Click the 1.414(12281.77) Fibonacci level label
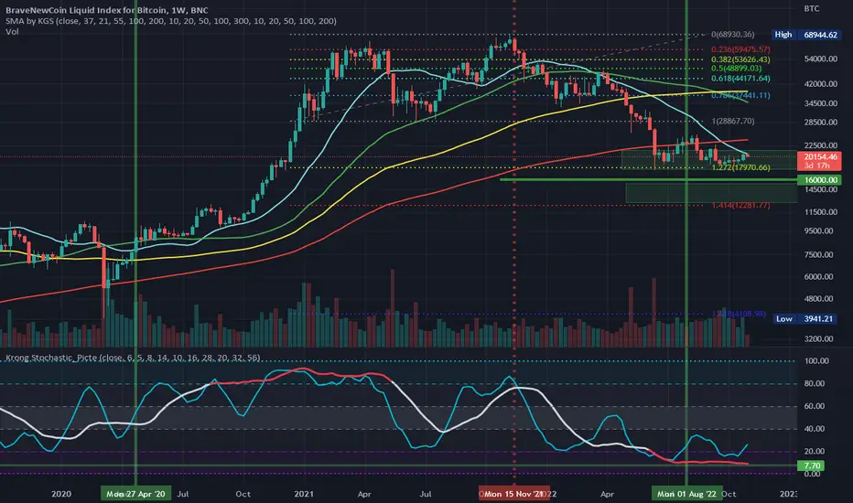 tap(740, 205)
